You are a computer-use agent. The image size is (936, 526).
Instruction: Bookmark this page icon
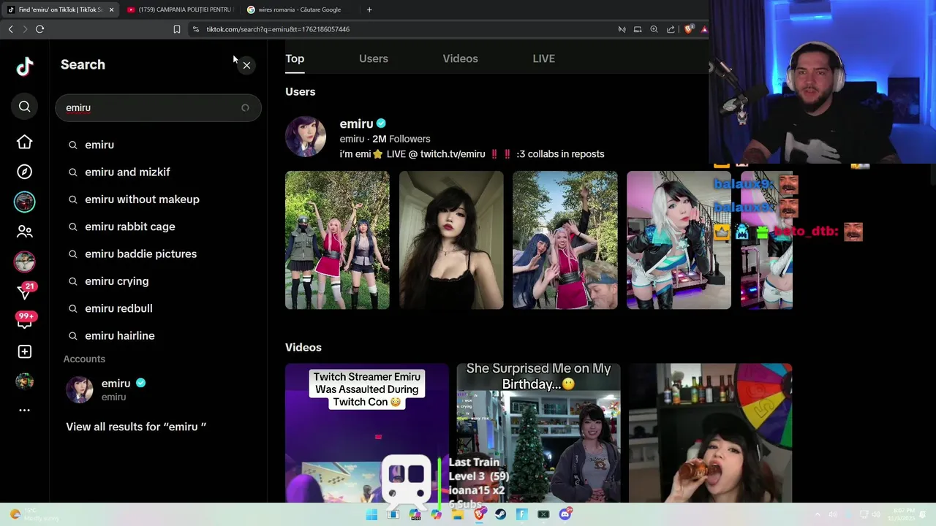coord(176,29)
